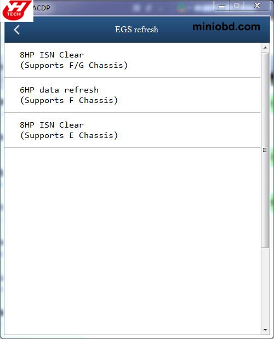Viewport: 274px width, 339px height.
Task: Choose 8HP ISN Clear for E Chassis
Action: click(133, 130)
